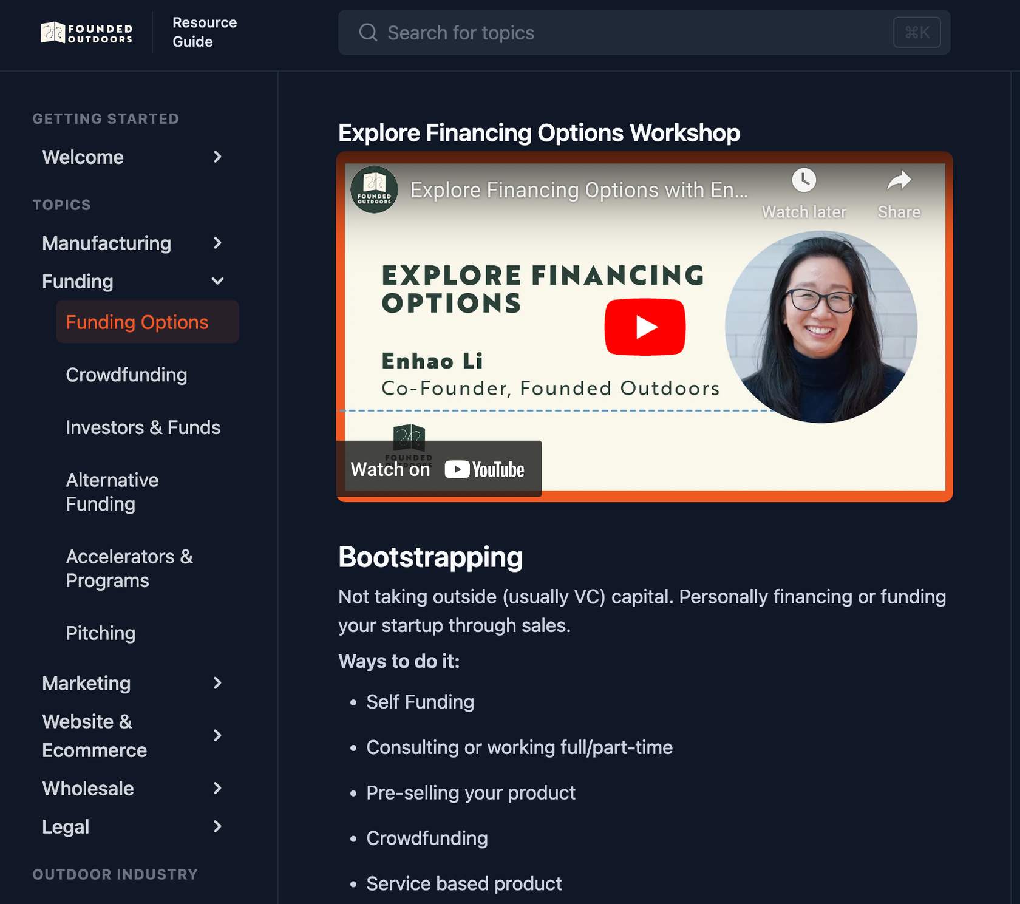Click the speaker portrait in thumbnail
Viewport: 1020px width, 904px height.
click(x=821, y=327)
